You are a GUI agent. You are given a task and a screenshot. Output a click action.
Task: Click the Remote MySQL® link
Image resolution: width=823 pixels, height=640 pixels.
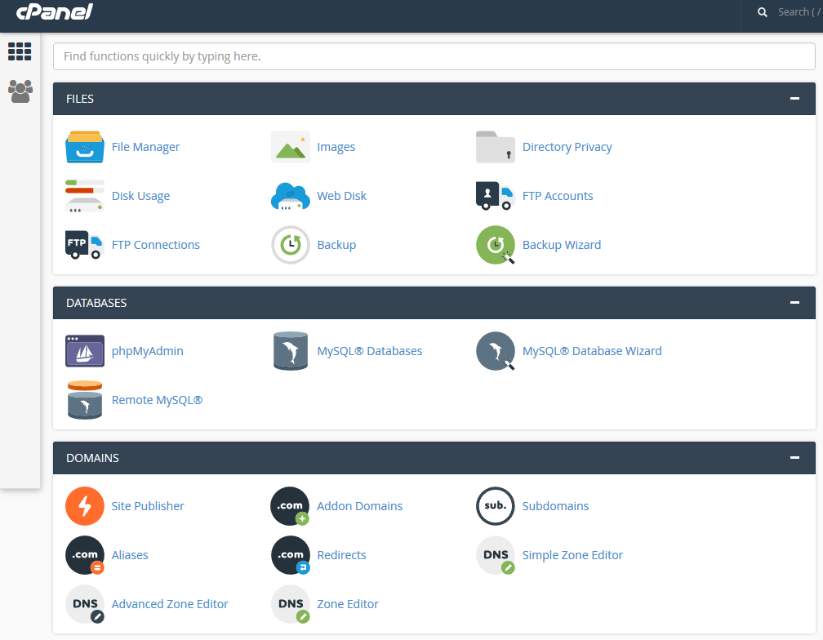pyautogui.click(x=157, y=400)
